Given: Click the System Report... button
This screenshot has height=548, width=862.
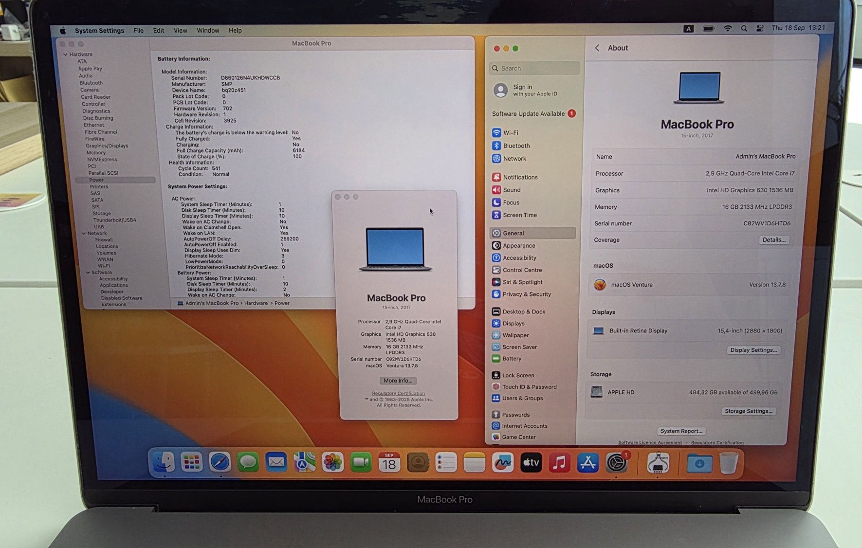Looking at the screenshot, I should (681, 431).
